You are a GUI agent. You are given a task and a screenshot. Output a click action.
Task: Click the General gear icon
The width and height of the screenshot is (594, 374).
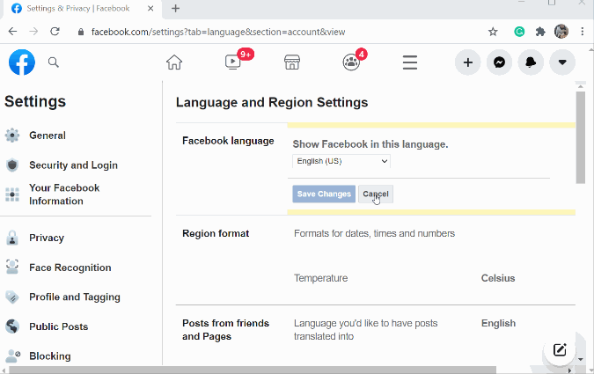12,136
